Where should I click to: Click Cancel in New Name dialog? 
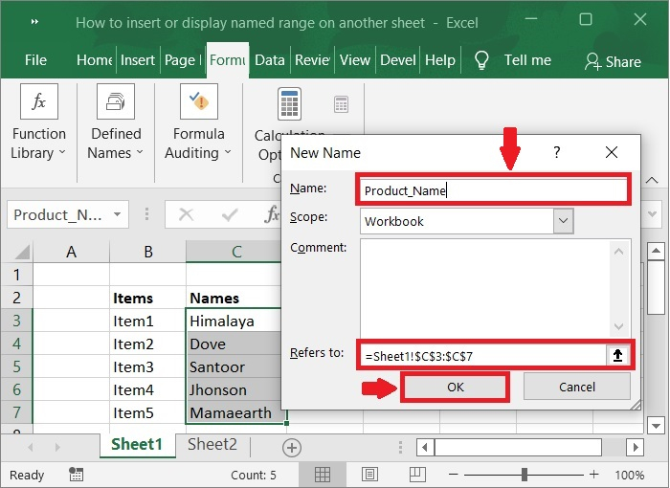pyautogui.click(x=577, y=387)
